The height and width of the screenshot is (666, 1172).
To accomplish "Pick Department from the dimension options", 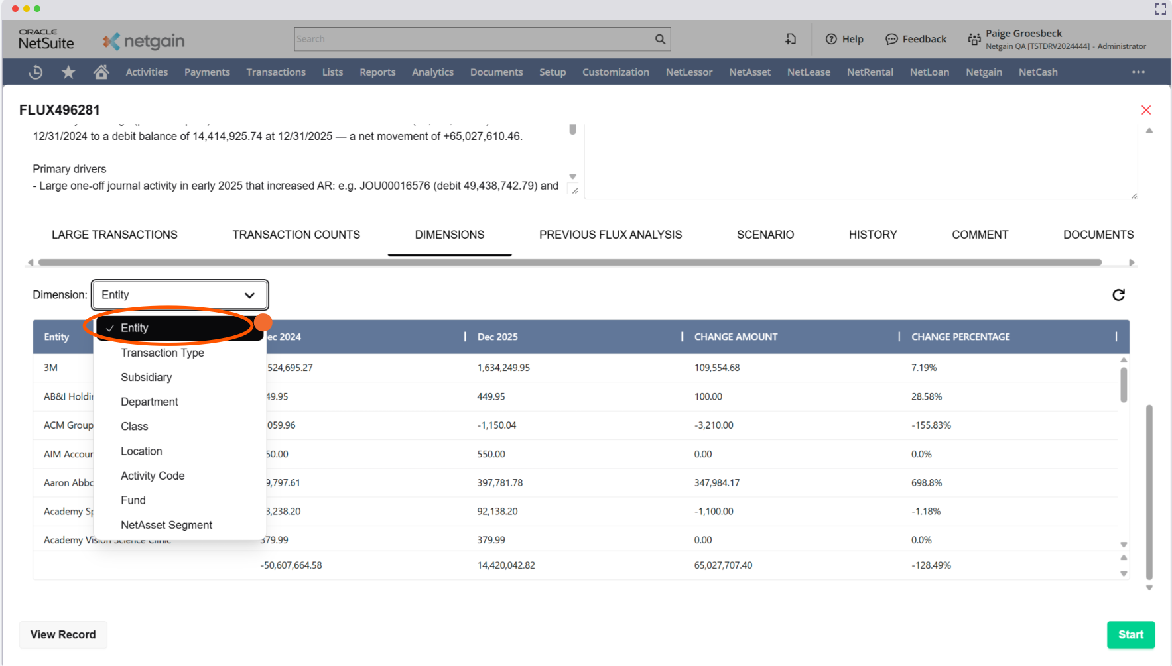I will [149, 402].
